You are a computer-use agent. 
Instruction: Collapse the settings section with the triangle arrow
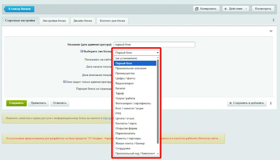pyautogui.click(x=271, y=31)
